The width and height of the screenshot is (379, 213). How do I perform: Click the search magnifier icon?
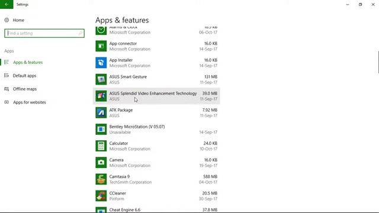(x=81, y=33)
